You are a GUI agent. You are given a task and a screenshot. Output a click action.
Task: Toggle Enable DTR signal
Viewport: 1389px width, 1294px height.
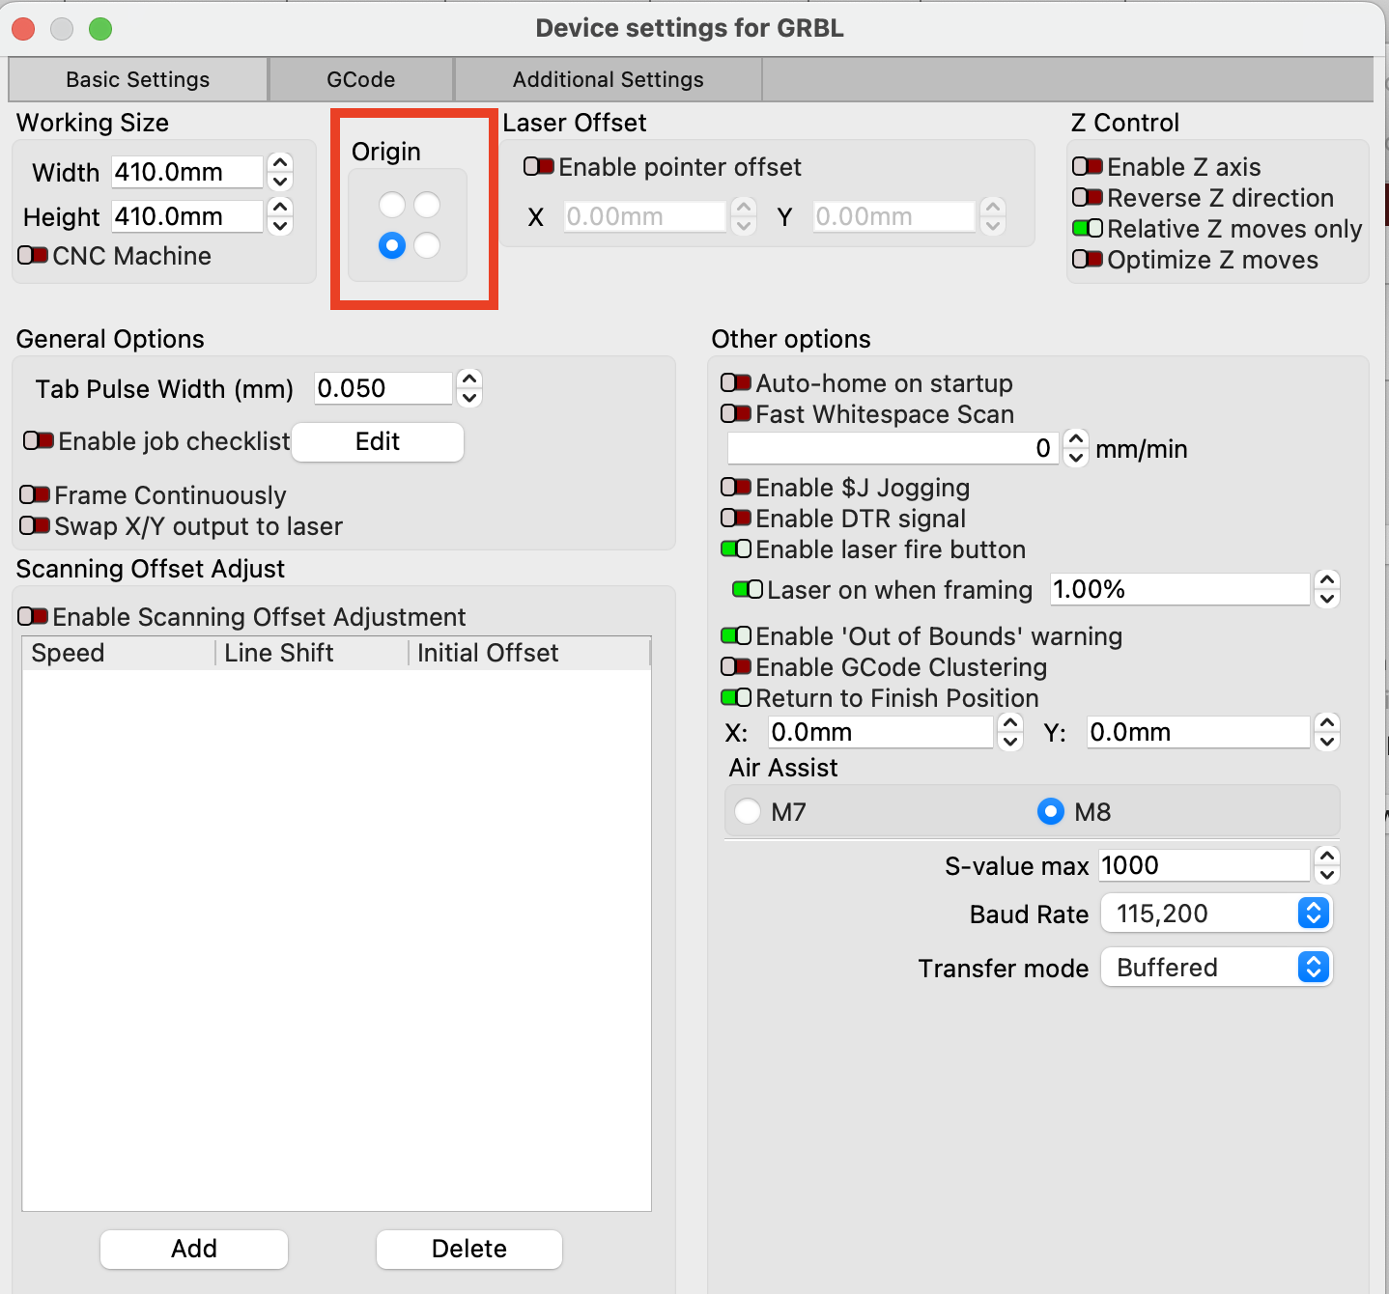(736, 519)
